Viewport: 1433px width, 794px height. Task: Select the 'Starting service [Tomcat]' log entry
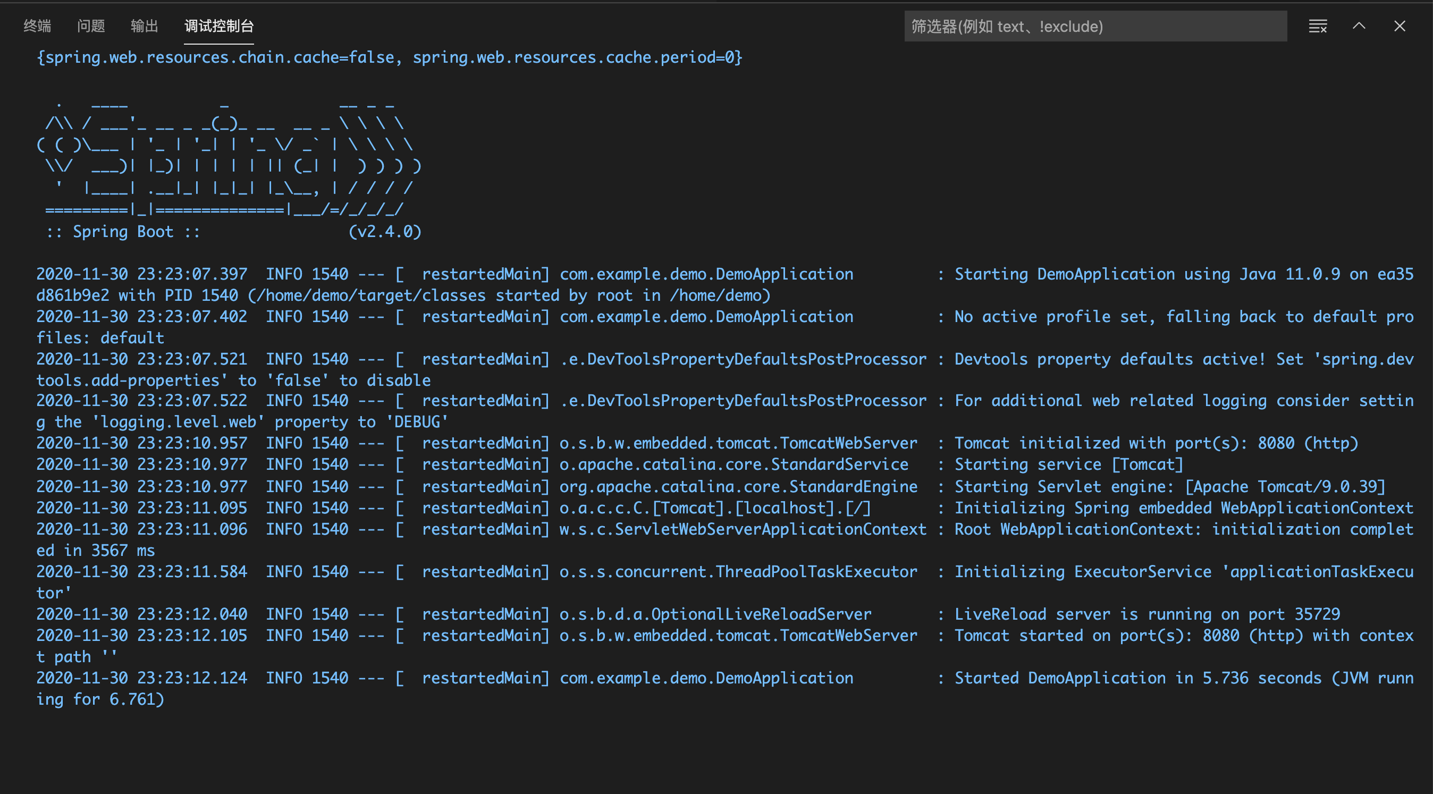[x=1068, y=464]
